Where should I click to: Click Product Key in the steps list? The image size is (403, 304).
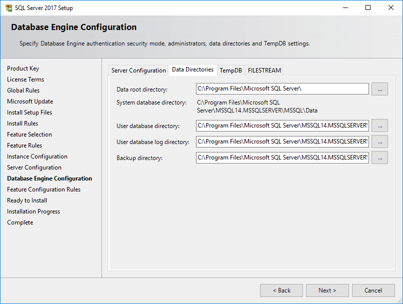(x=23, y=68)
